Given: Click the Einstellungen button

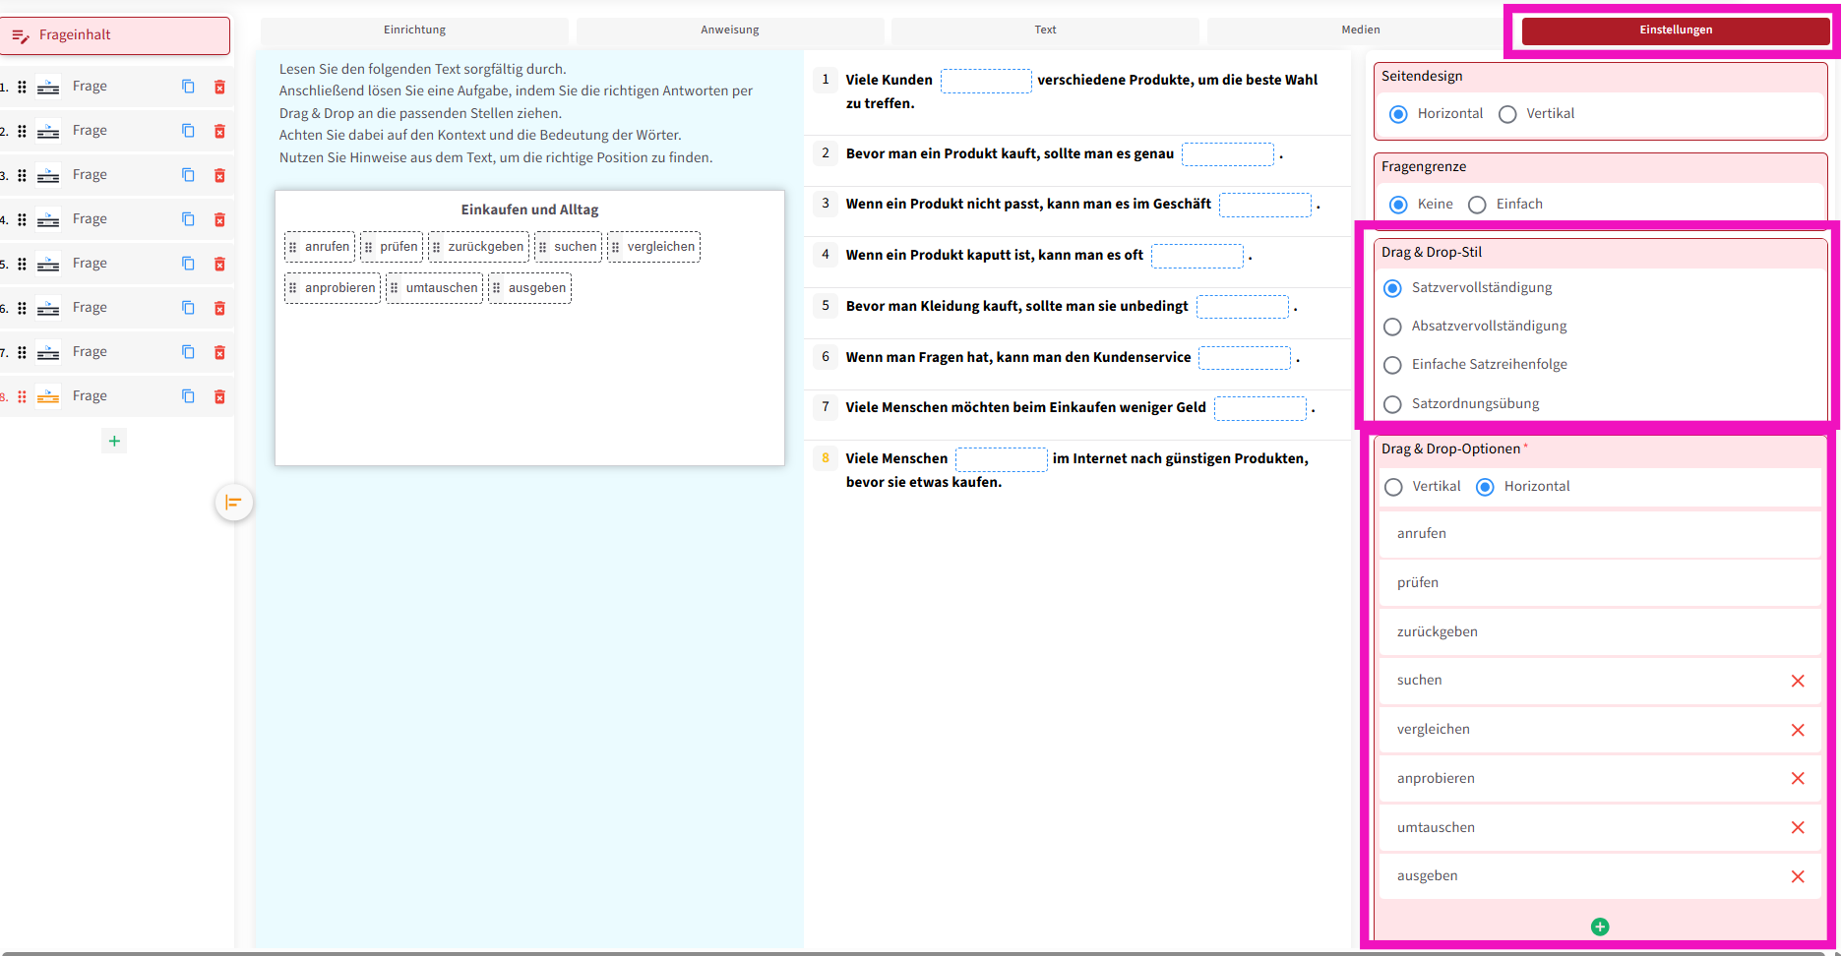Looking at the screenshot, I should [x=1675, y=30].
